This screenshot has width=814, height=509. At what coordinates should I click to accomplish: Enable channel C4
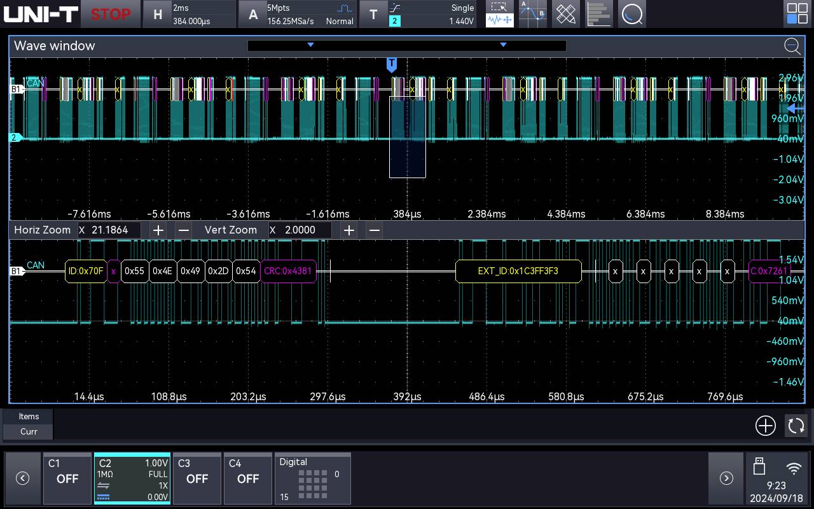248,478
